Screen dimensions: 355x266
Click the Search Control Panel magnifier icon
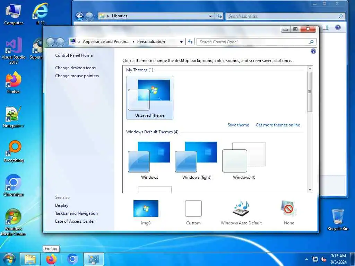click(311, 42)
